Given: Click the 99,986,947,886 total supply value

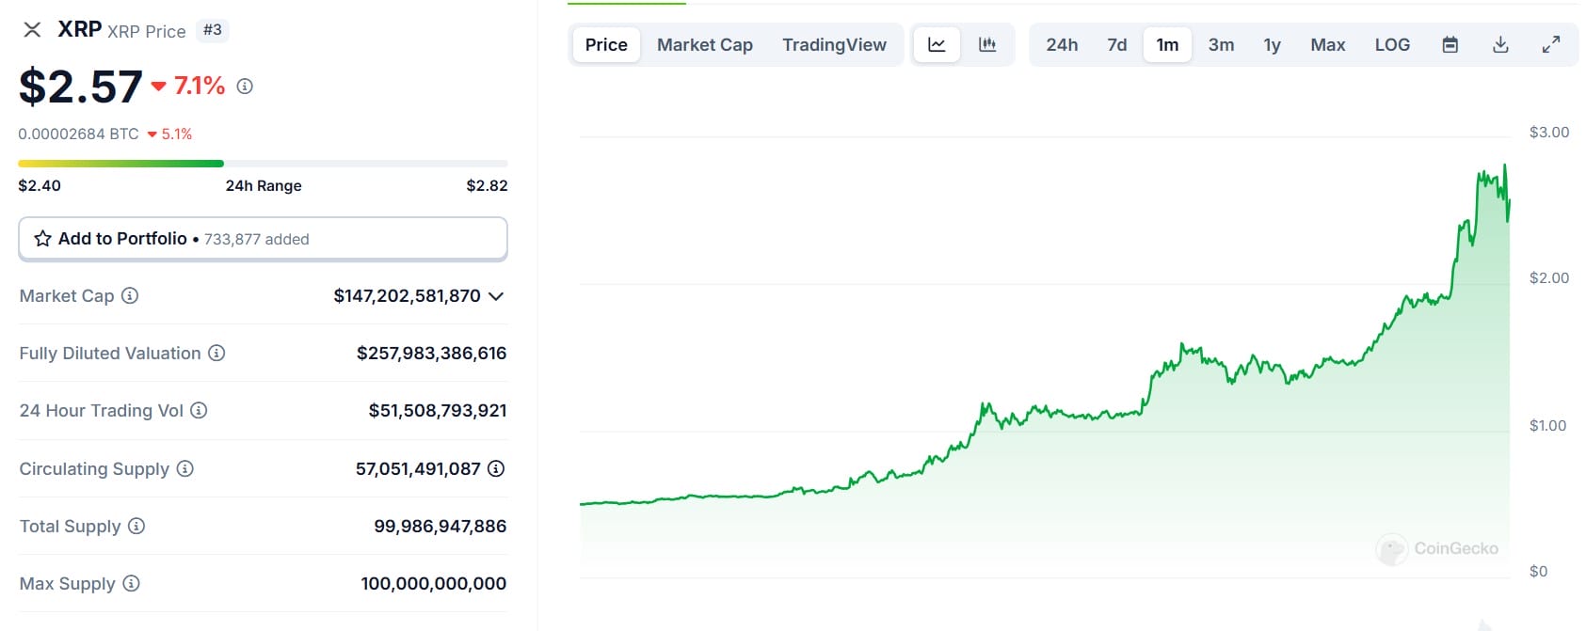Looking at the screenshot, I should [x=440, y=527].
